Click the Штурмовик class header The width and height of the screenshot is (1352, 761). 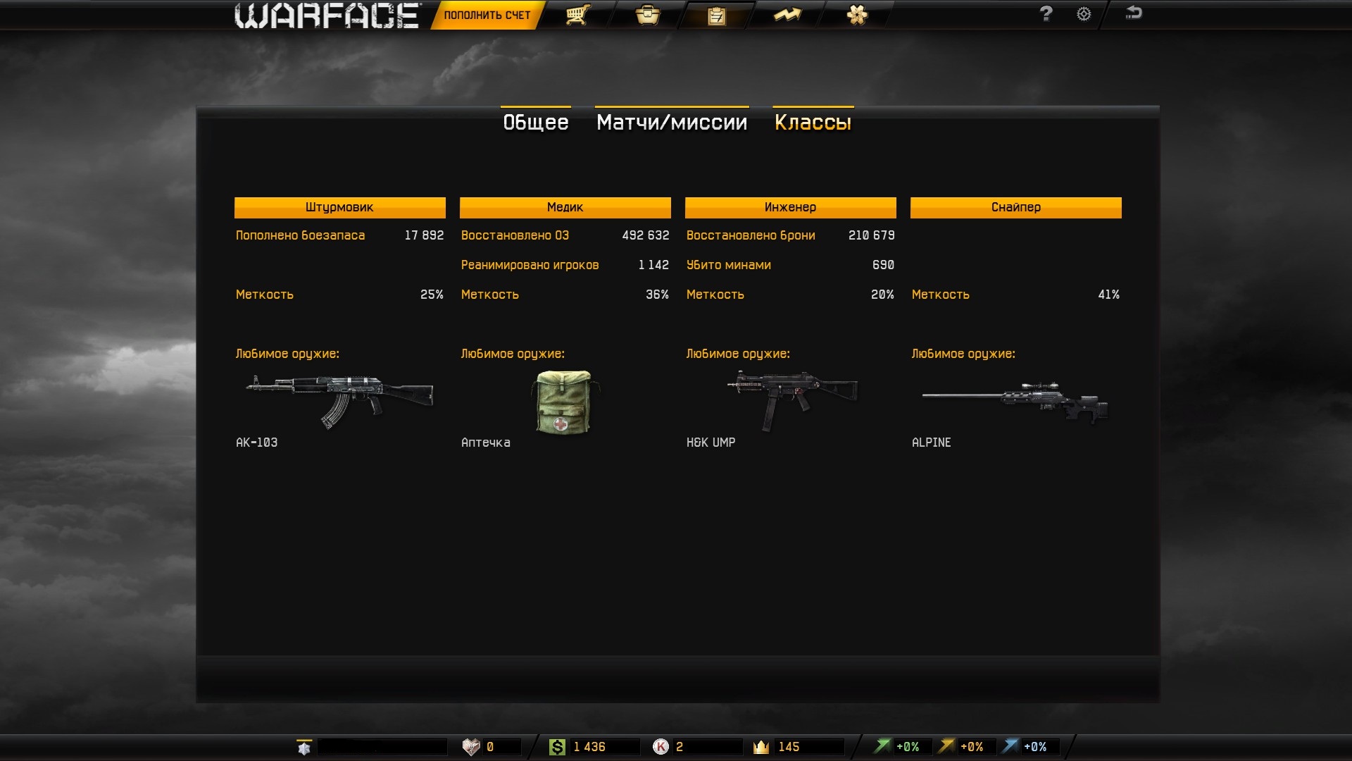(339, 207)
